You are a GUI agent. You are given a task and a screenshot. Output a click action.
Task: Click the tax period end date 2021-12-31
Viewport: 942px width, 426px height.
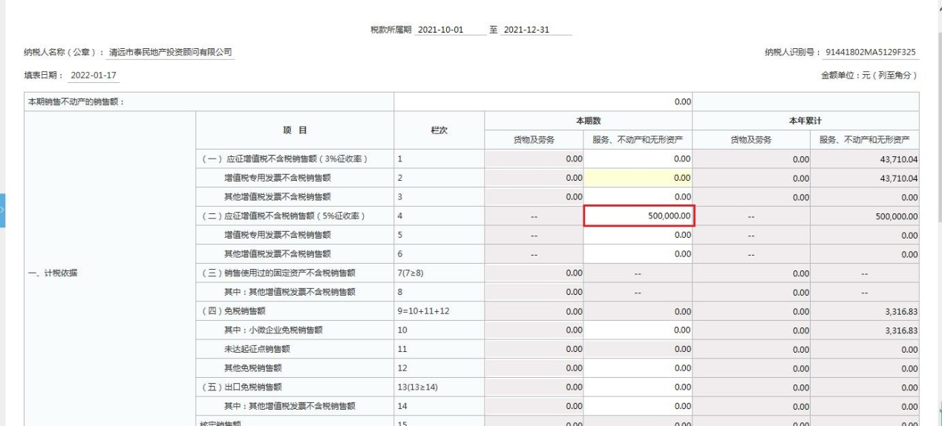[x=526, y=30]
